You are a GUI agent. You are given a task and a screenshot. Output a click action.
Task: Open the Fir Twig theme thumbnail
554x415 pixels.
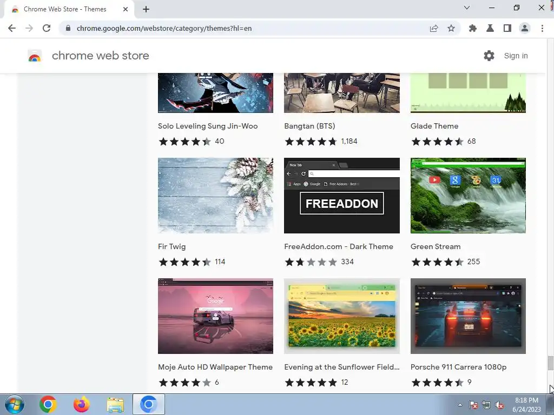pyautogui.click(x=215, y=196)
